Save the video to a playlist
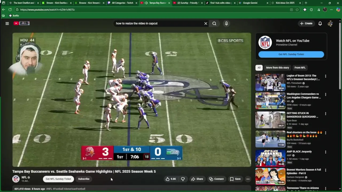This screenshot has height=192, width=342. point(235,179)
